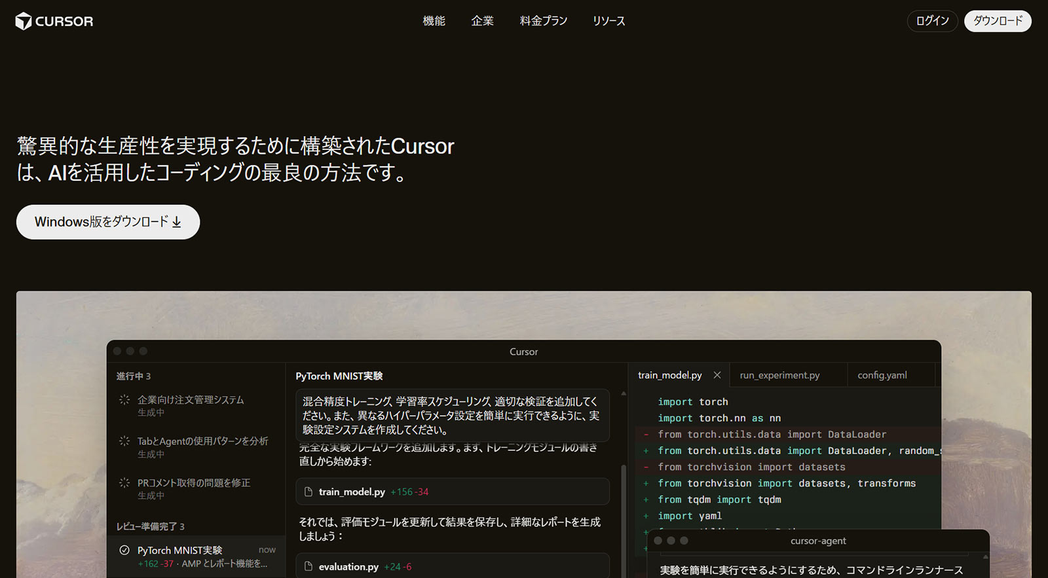The width and height of the screenshot is (1048, 578).
Task: Click the hero headline text
Action: 235,159
